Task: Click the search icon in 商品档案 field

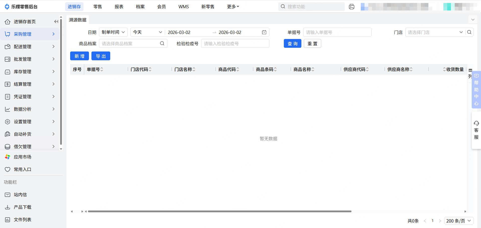Action: point(162,43)
